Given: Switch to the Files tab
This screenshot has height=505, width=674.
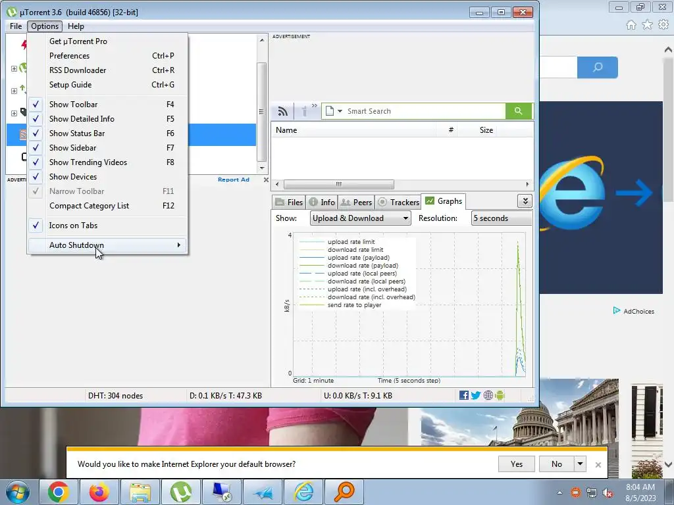Looking at the screenshot, I should (289, 203).
